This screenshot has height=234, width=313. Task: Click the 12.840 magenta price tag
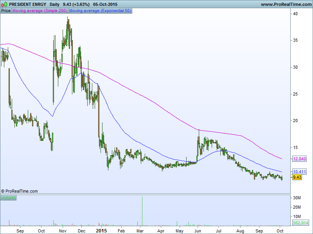point(299,159)
